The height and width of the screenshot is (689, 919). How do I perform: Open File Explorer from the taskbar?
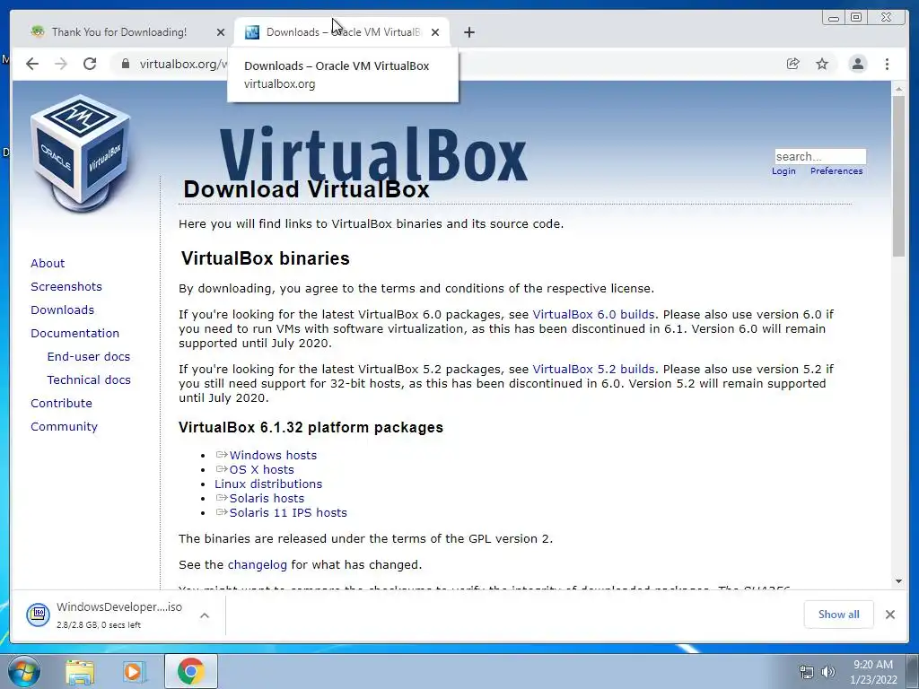pos(80,671)
